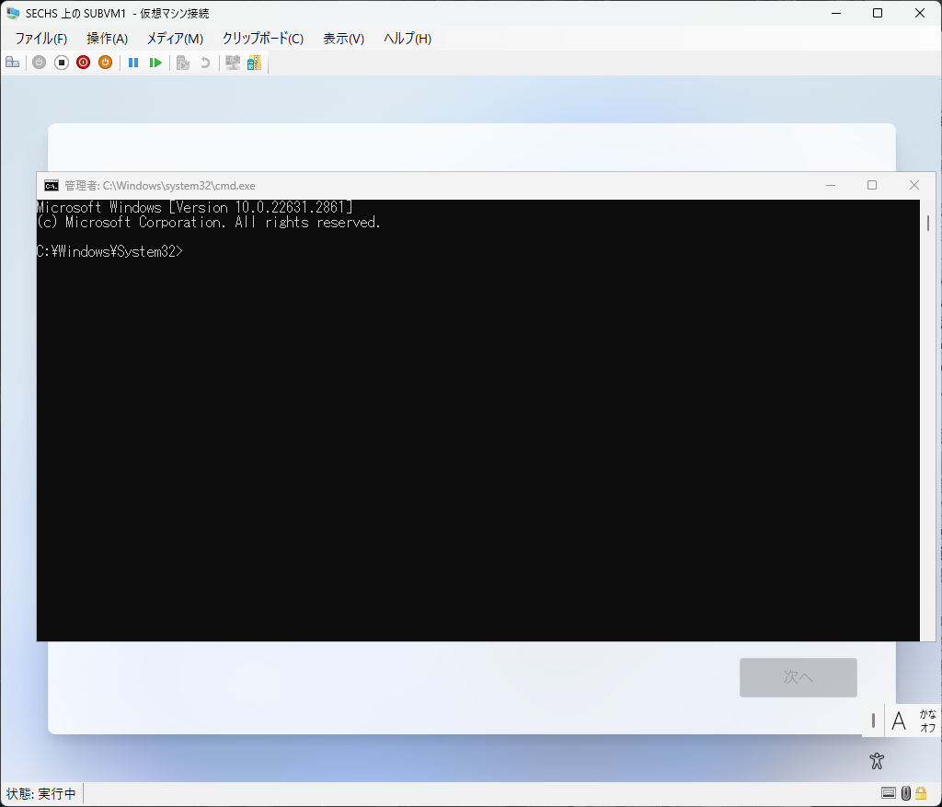Image resolution: width=942 pixels, height=807 pixels.
Task: Turn off the VM with the black square icon
Action: pyautogui.click(x=62, y=63)
